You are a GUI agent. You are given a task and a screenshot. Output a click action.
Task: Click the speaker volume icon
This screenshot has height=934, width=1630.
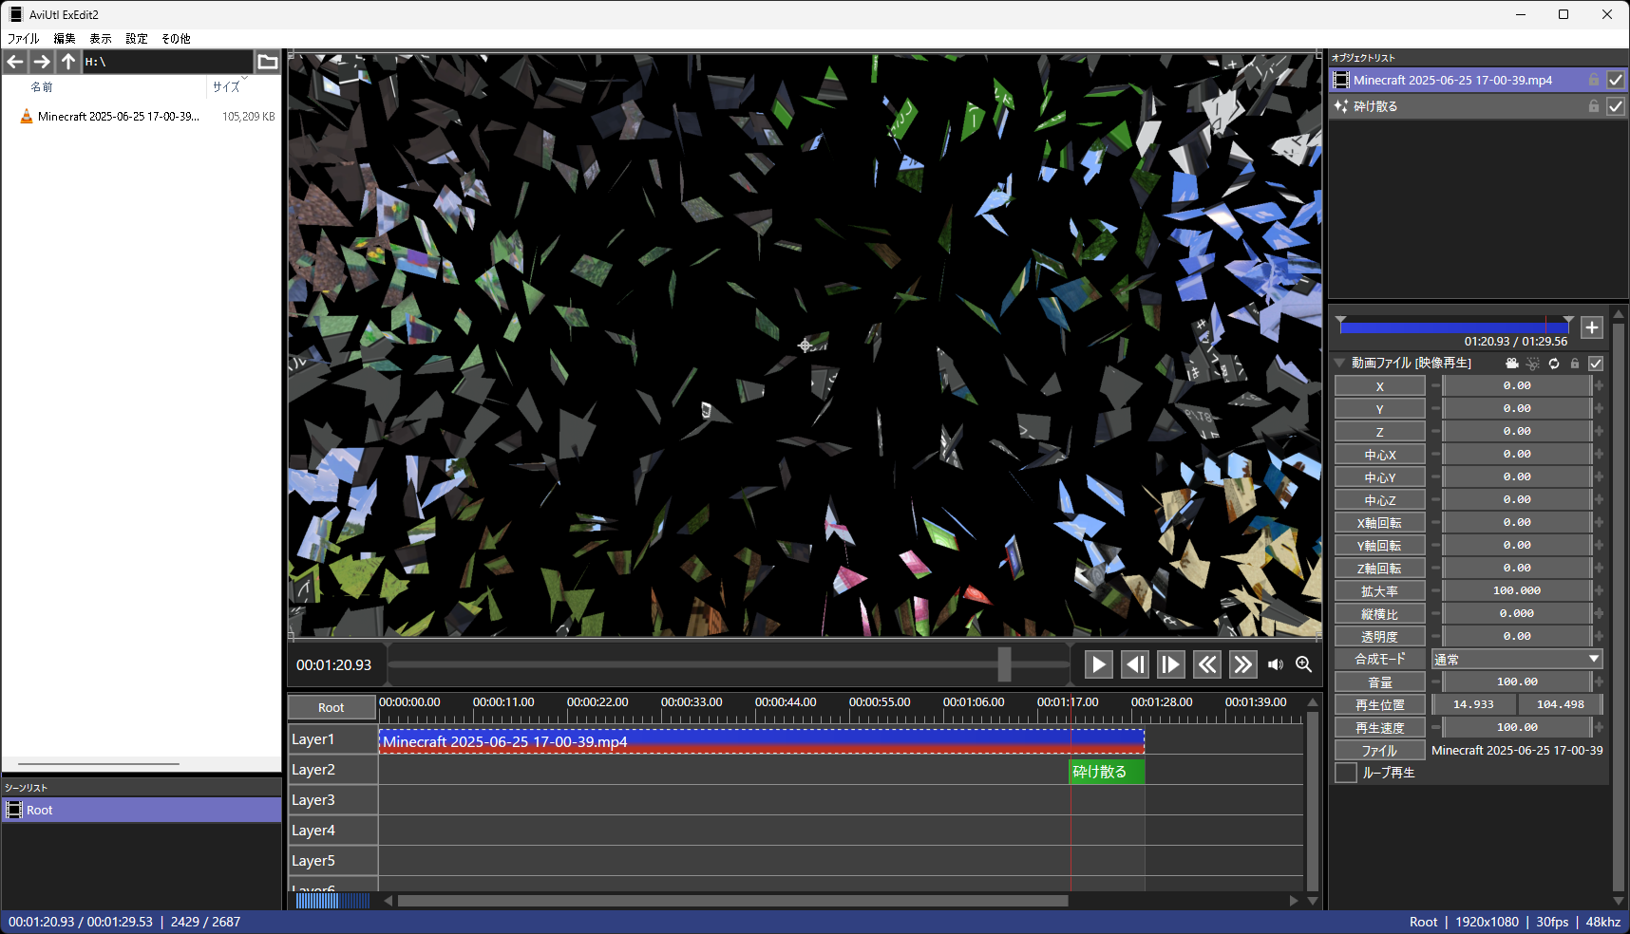(x=1275, y=664)
